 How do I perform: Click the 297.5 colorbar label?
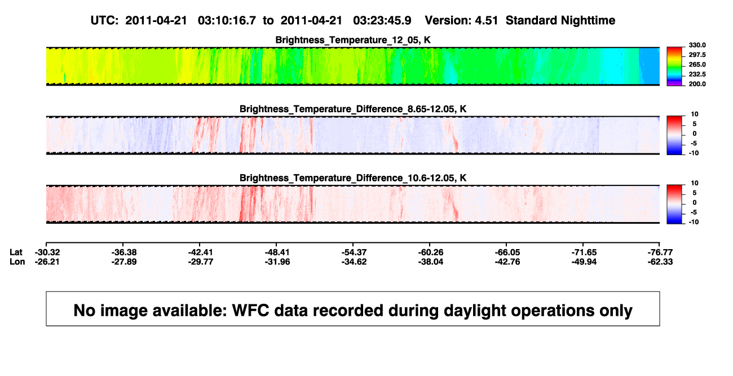pos(698,55)
